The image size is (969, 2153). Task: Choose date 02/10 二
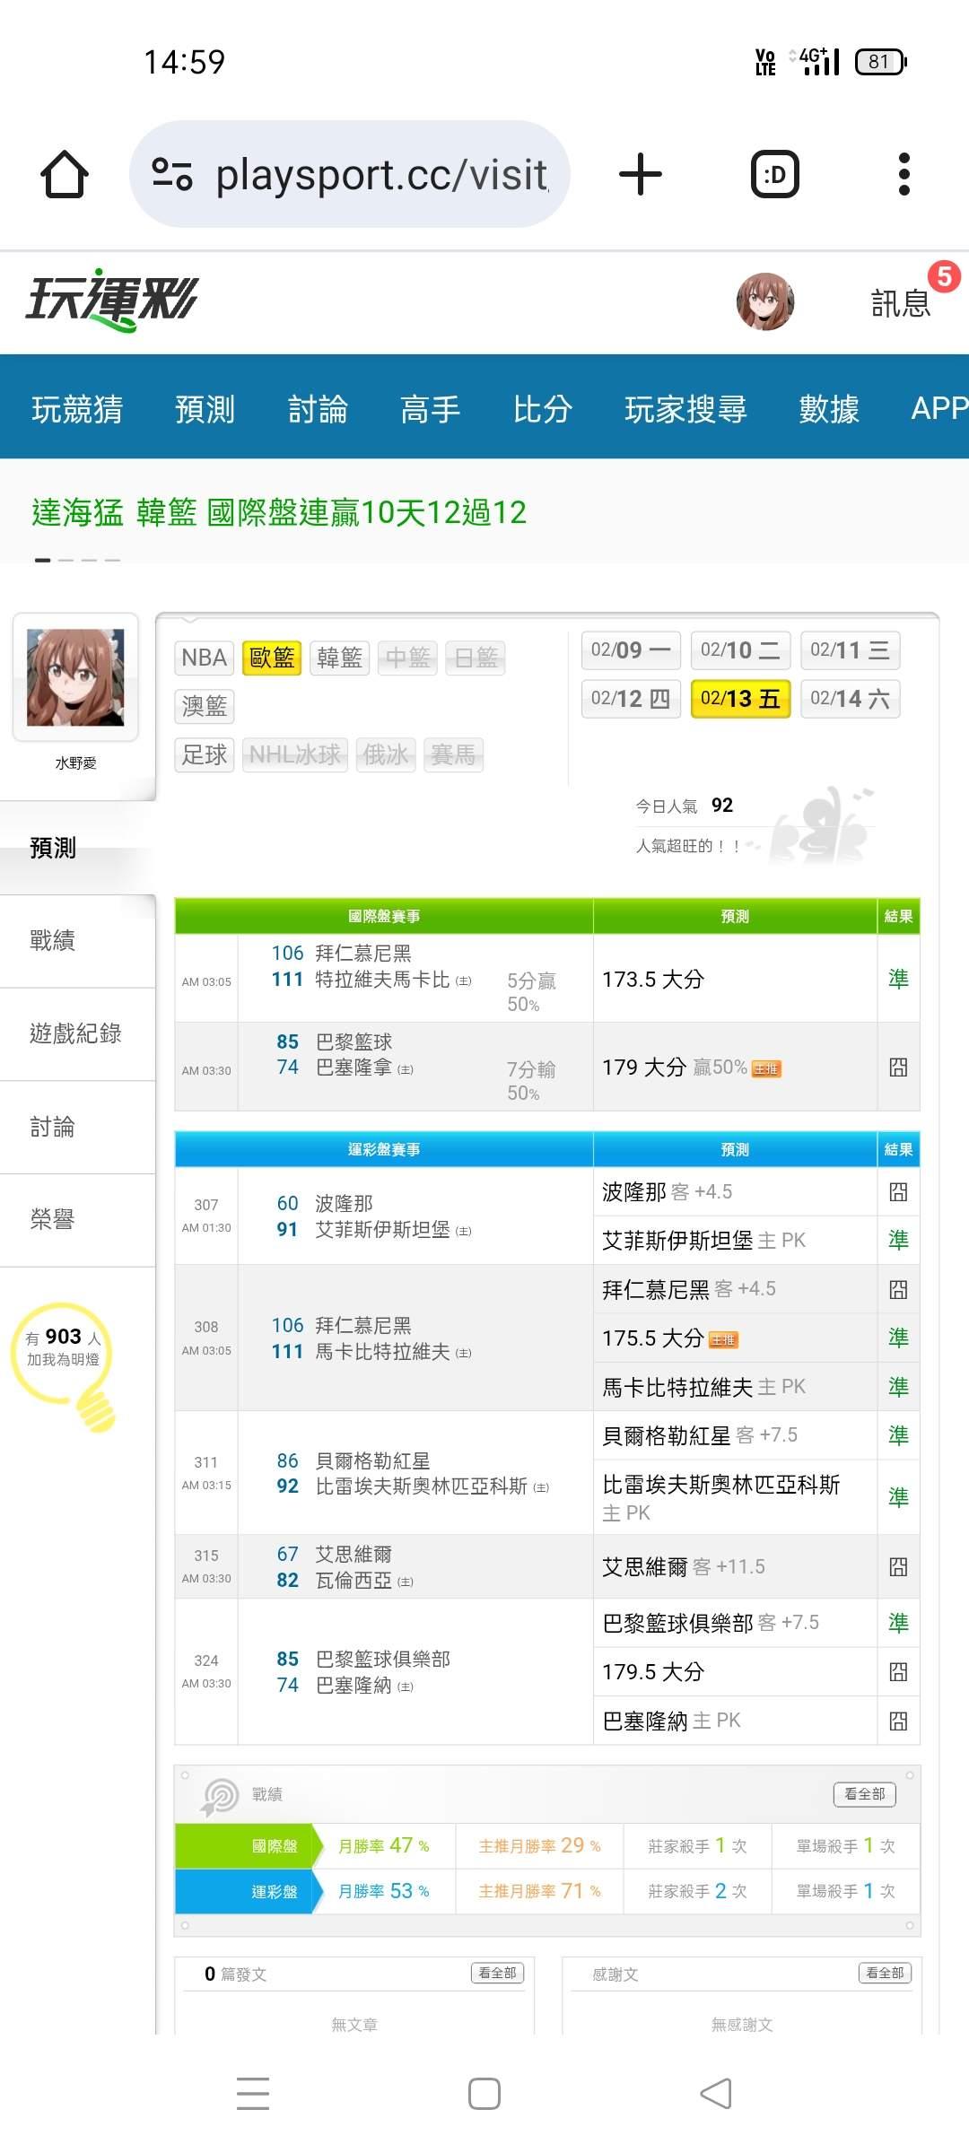[x=740, y=650]
